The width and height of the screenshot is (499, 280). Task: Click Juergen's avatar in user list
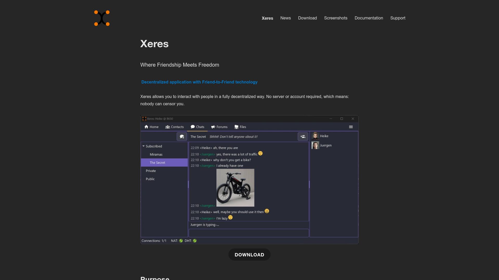(315, 145)
